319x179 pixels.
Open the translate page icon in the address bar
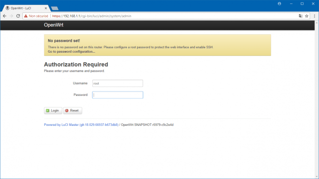click(x=301, y=16)
